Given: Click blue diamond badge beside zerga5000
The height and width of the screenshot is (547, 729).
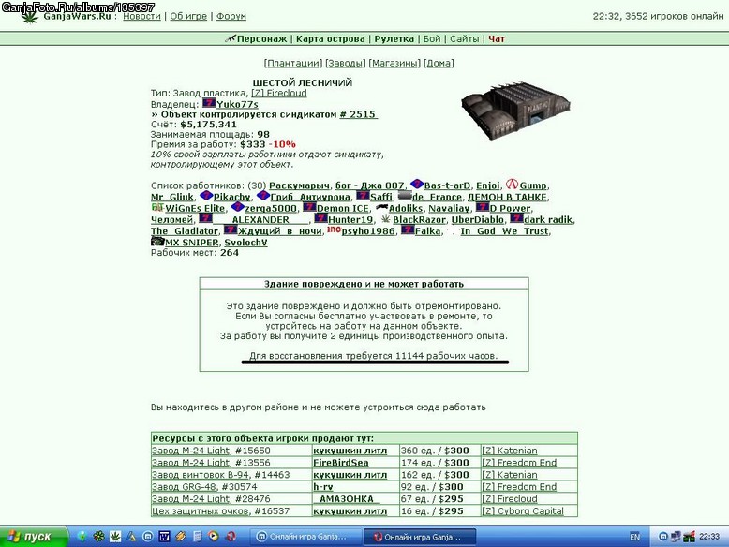Looking at the screenshot, I should click(x=238, y=207).
